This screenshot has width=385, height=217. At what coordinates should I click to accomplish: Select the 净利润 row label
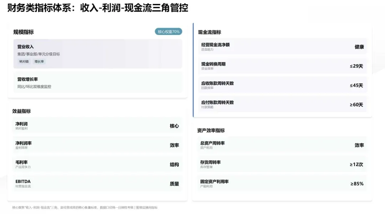[x=21, y=124]
